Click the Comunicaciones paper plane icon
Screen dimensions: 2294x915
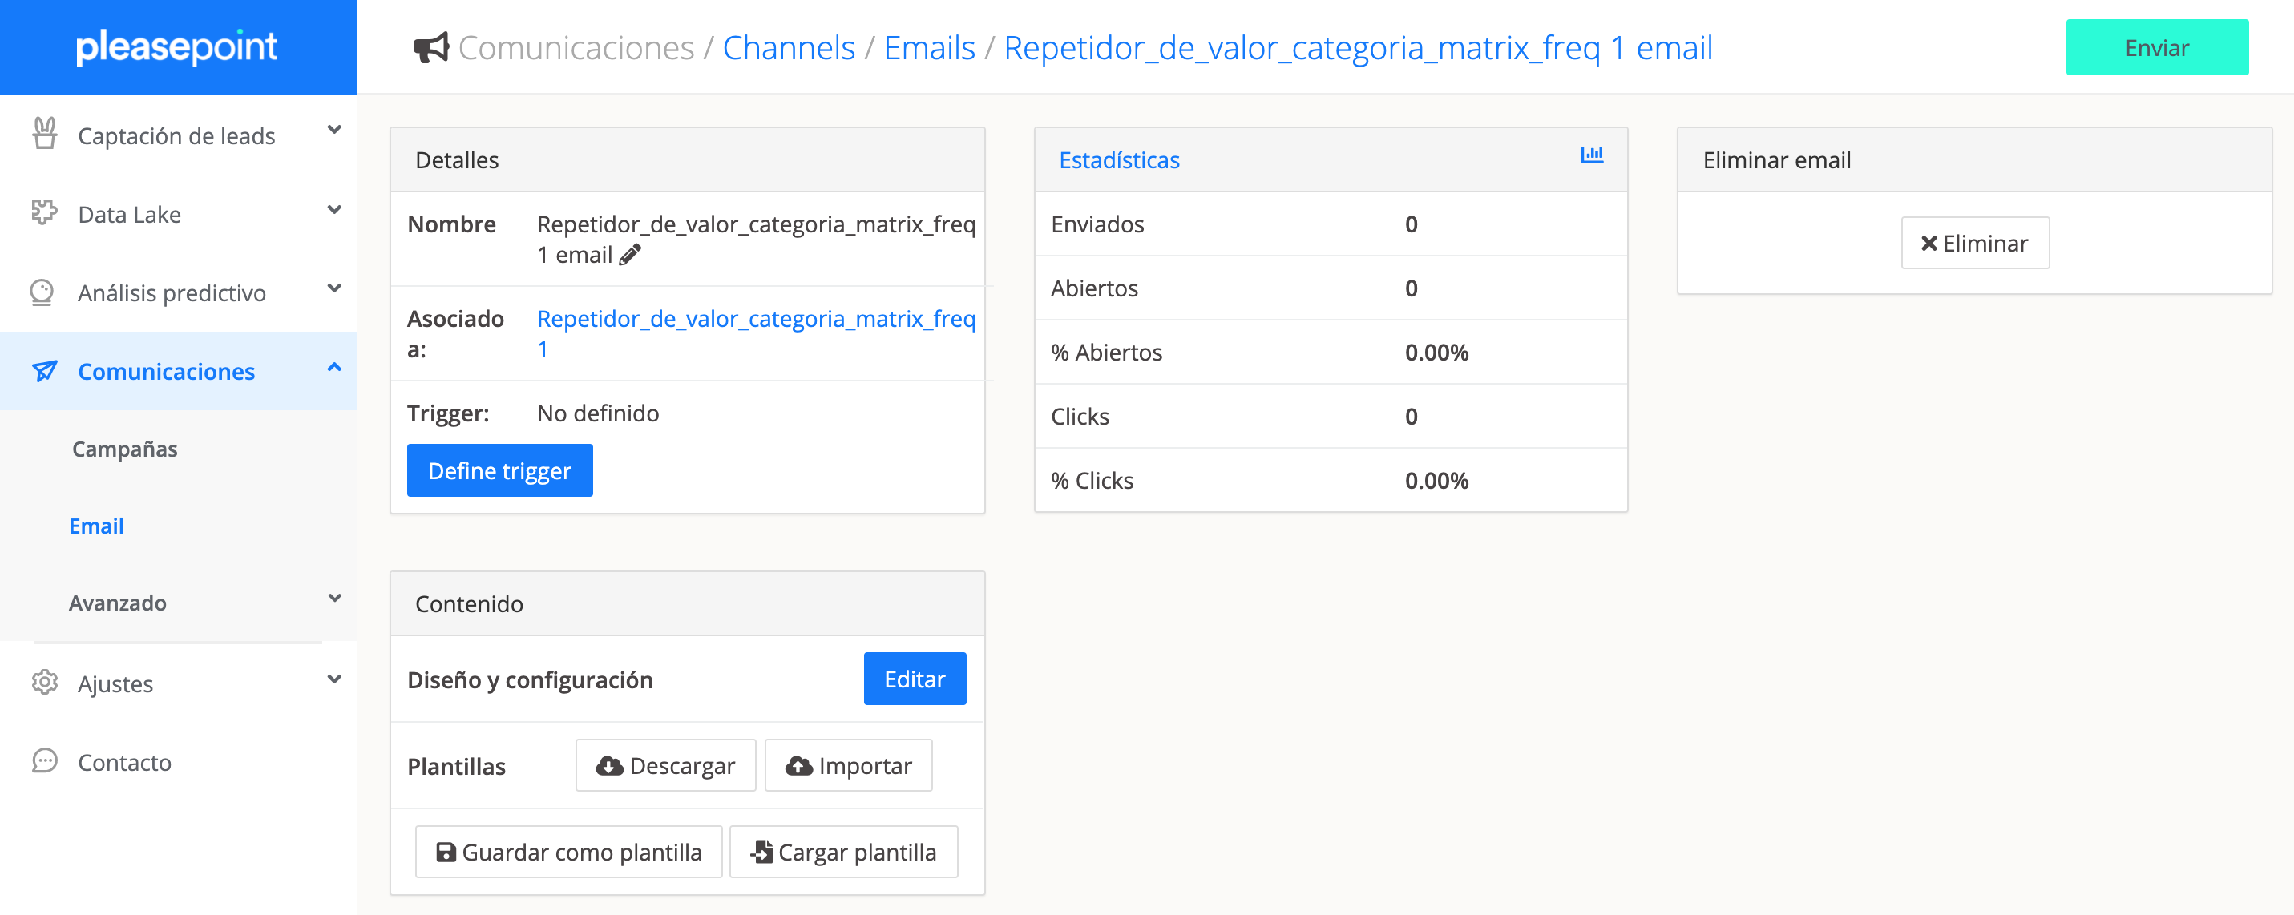45,370
